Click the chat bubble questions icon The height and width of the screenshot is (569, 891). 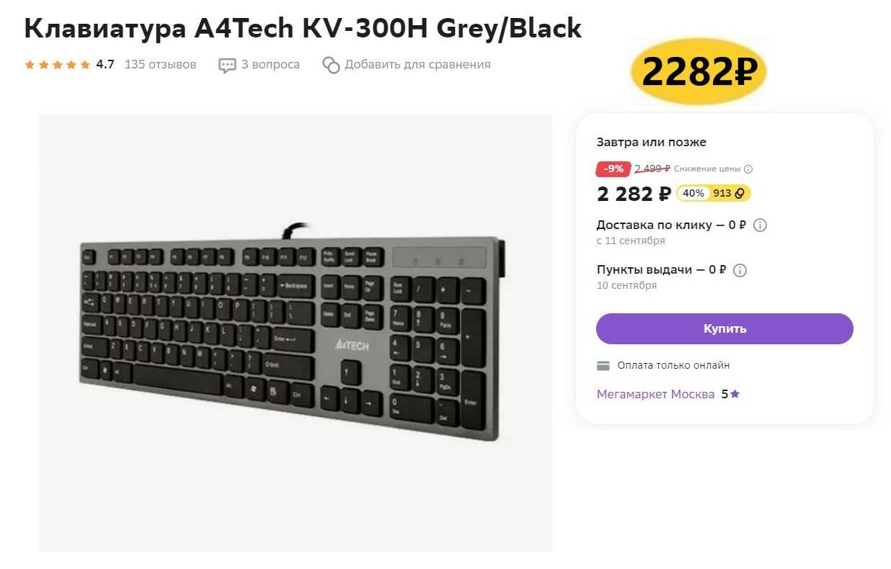click(227, 65)
